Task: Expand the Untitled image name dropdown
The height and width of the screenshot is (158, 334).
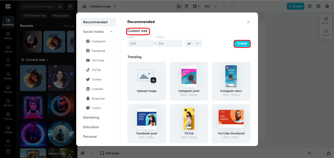Action: (115, 6)
